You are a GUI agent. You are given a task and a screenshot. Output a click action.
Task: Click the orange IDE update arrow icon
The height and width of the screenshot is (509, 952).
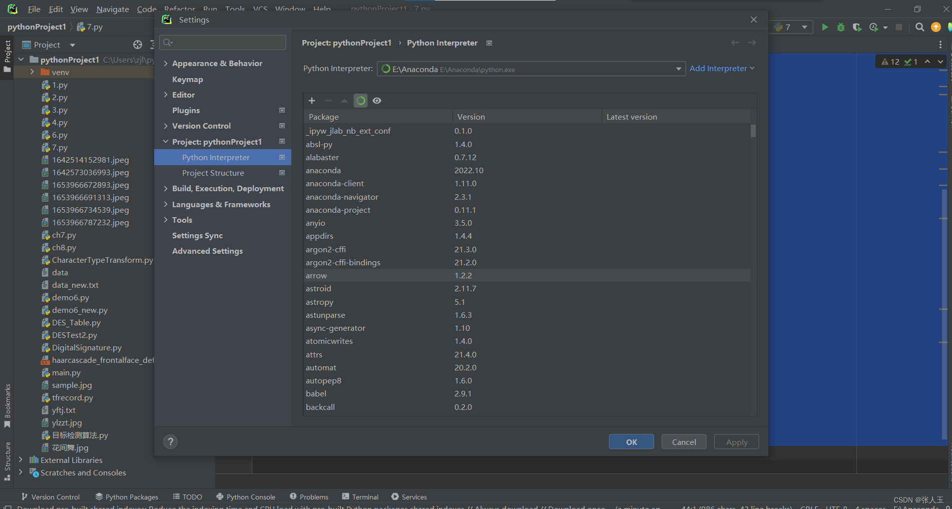point(935,27)
